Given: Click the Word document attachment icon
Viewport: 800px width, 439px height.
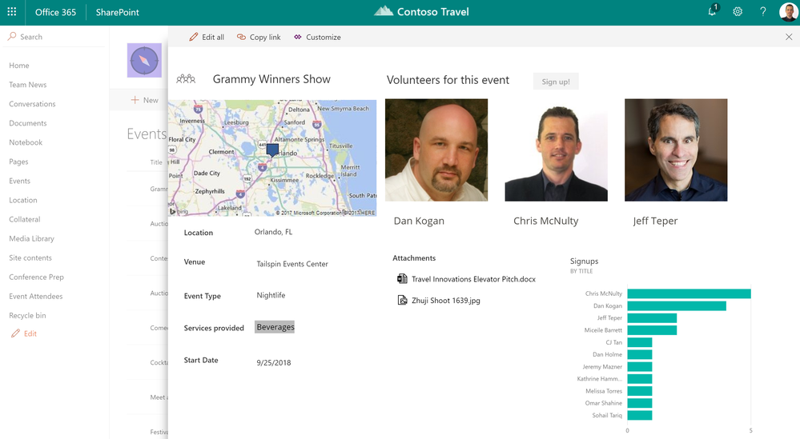Looking at the screenshot, I should coord(402,278).
